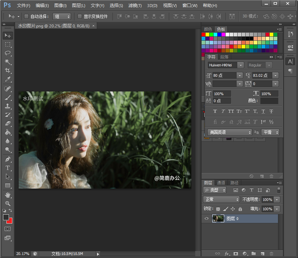Screen dimensions: 298x258
Task: Switch to the 段落 tab
Action: (224, 57)
